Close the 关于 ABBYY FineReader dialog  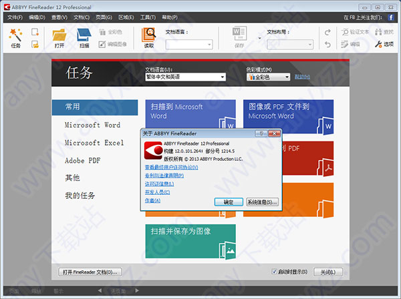point(274,133)
